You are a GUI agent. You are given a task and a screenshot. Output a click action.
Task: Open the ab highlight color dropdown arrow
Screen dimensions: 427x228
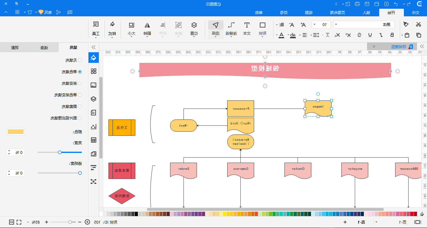pos(288,35)
